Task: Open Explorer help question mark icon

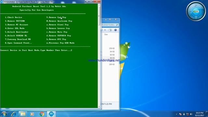Action: click(x=116, y=30)
